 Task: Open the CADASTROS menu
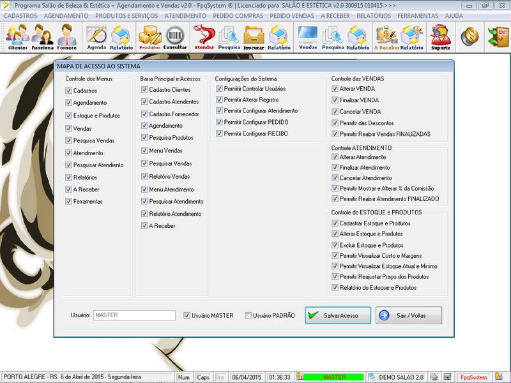20,15
